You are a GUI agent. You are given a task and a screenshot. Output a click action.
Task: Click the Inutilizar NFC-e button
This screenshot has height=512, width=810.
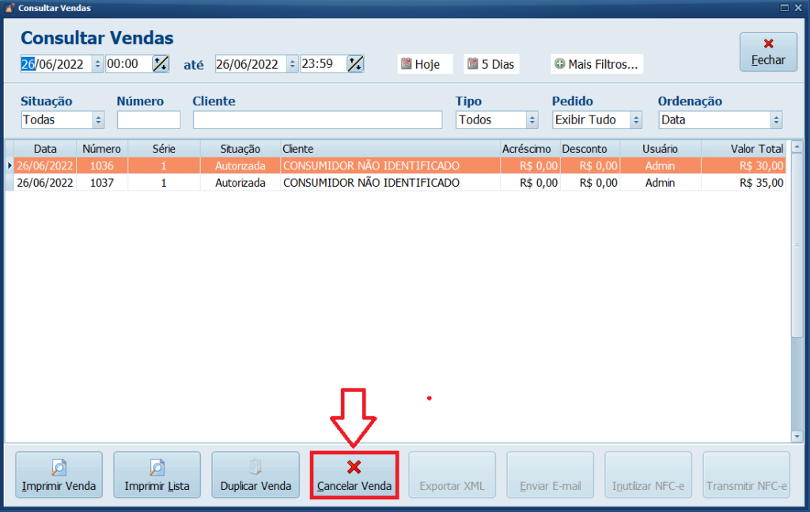649,475
